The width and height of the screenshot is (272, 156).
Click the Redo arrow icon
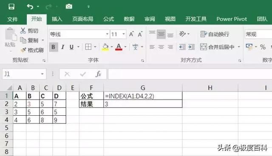click(x=48, y=7)
